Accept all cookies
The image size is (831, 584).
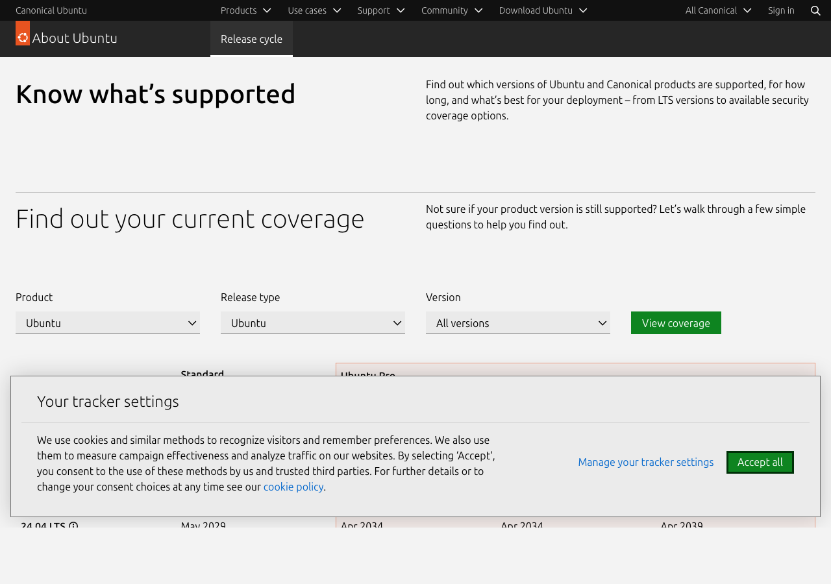tap(760, 461)
